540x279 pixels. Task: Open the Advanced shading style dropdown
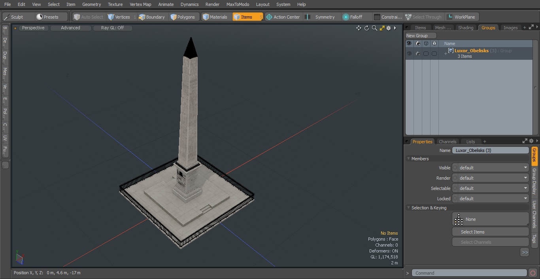click(x=70, y=28)
